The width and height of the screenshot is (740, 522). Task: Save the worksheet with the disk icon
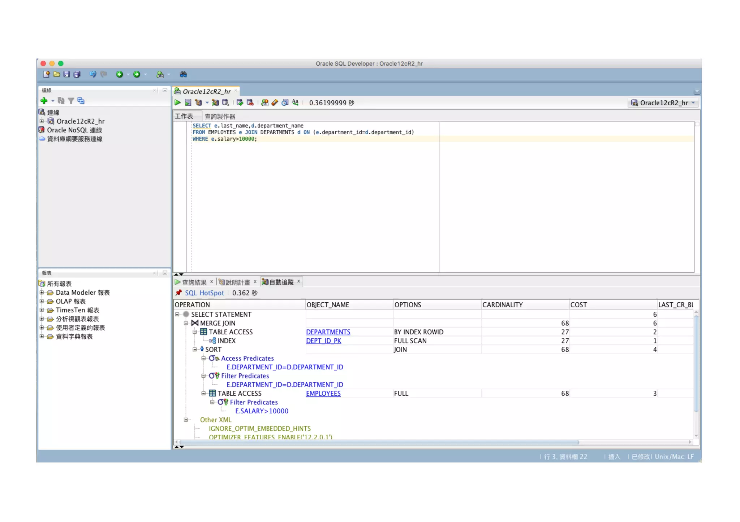pos(66,74)
